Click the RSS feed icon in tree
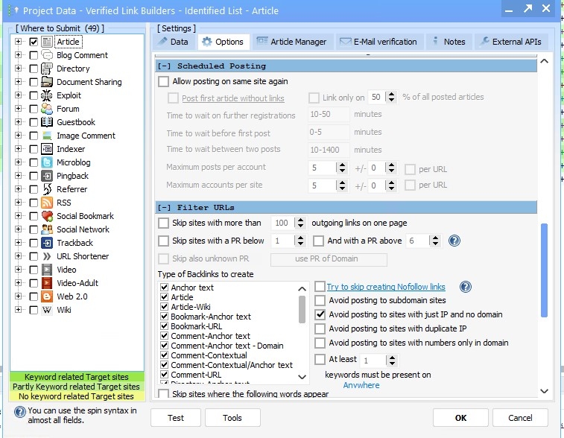Viewport: 564px width, 438px height. (47, 203)
